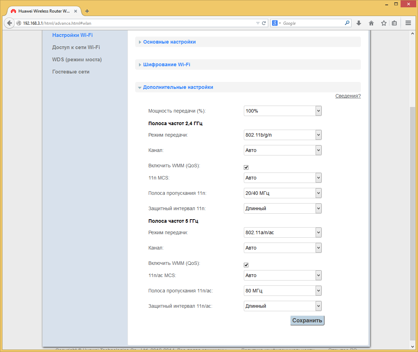Reload the page with refresh icon
The width and height of the screenshot is (418, 352).
(x=264, y=23)
